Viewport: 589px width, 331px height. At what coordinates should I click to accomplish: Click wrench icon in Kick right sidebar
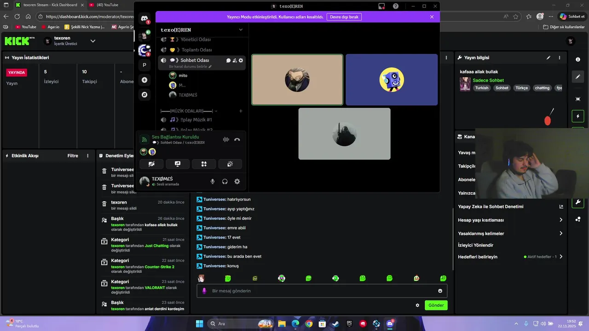pos(578,202)
